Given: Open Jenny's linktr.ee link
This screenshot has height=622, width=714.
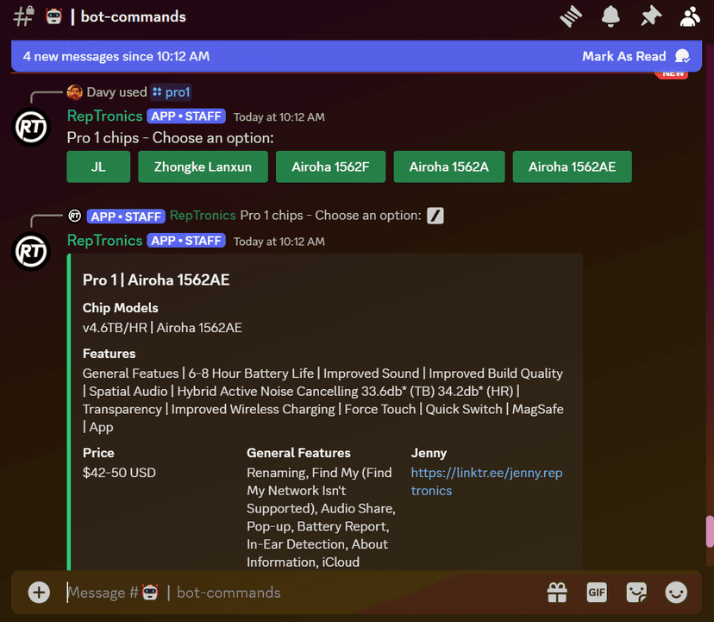Looking at the screenshot, I should coord(486,481).
